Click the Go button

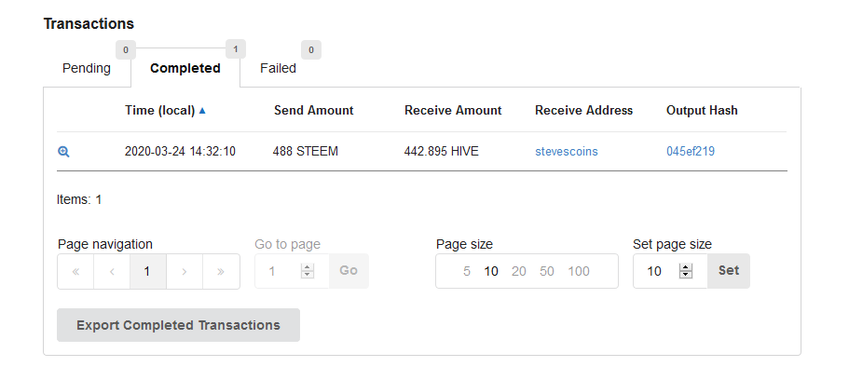coord(349,271)
